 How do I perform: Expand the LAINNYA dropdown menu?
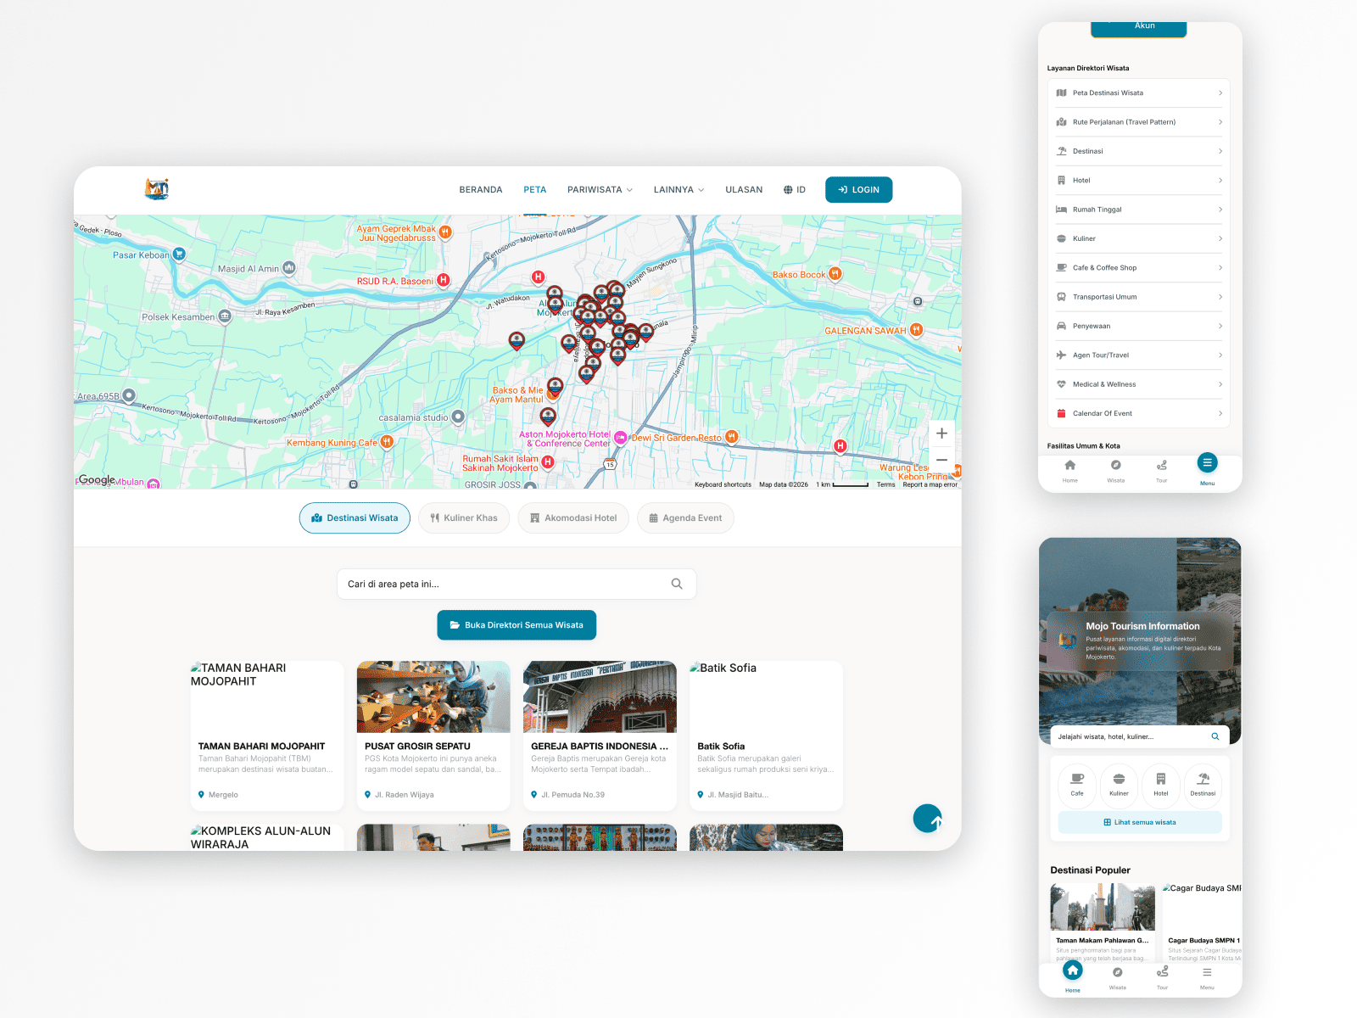(x=678, y=190)
